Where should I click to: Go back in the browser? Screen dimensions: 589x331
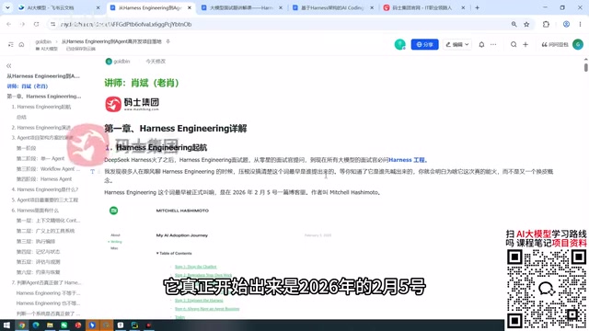tap(8, 24)
